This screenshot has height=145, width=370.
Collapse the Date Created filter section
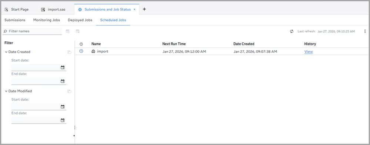[x=6, y=52]
